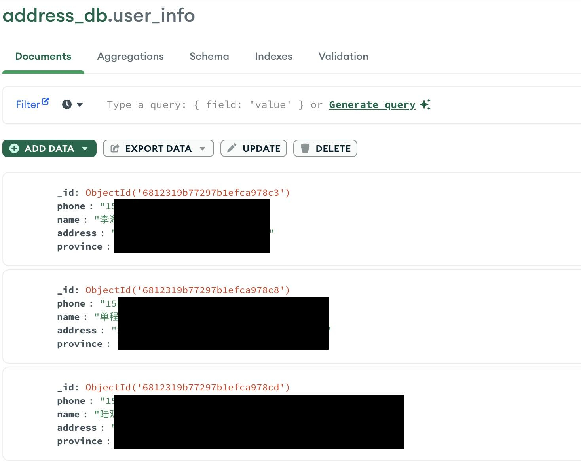Click the Generate query link
581x462 pixels.
pyautogui.click(x=372, y=105)
